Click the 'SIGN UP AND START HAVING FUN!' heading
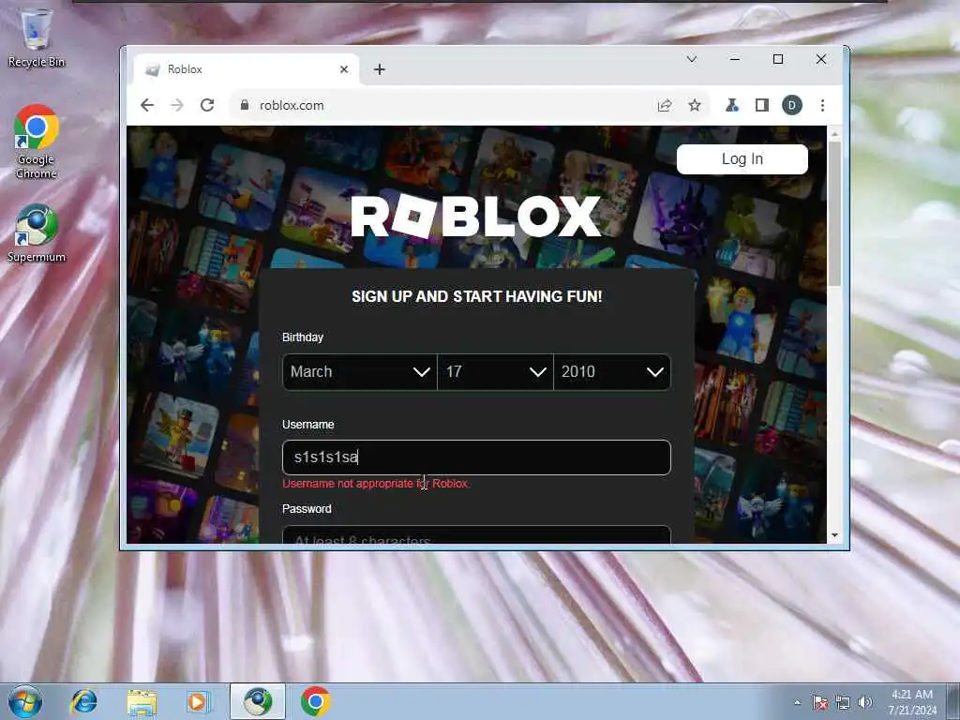The width and height of the screenshot is (960, 720). tap(477, 297)
